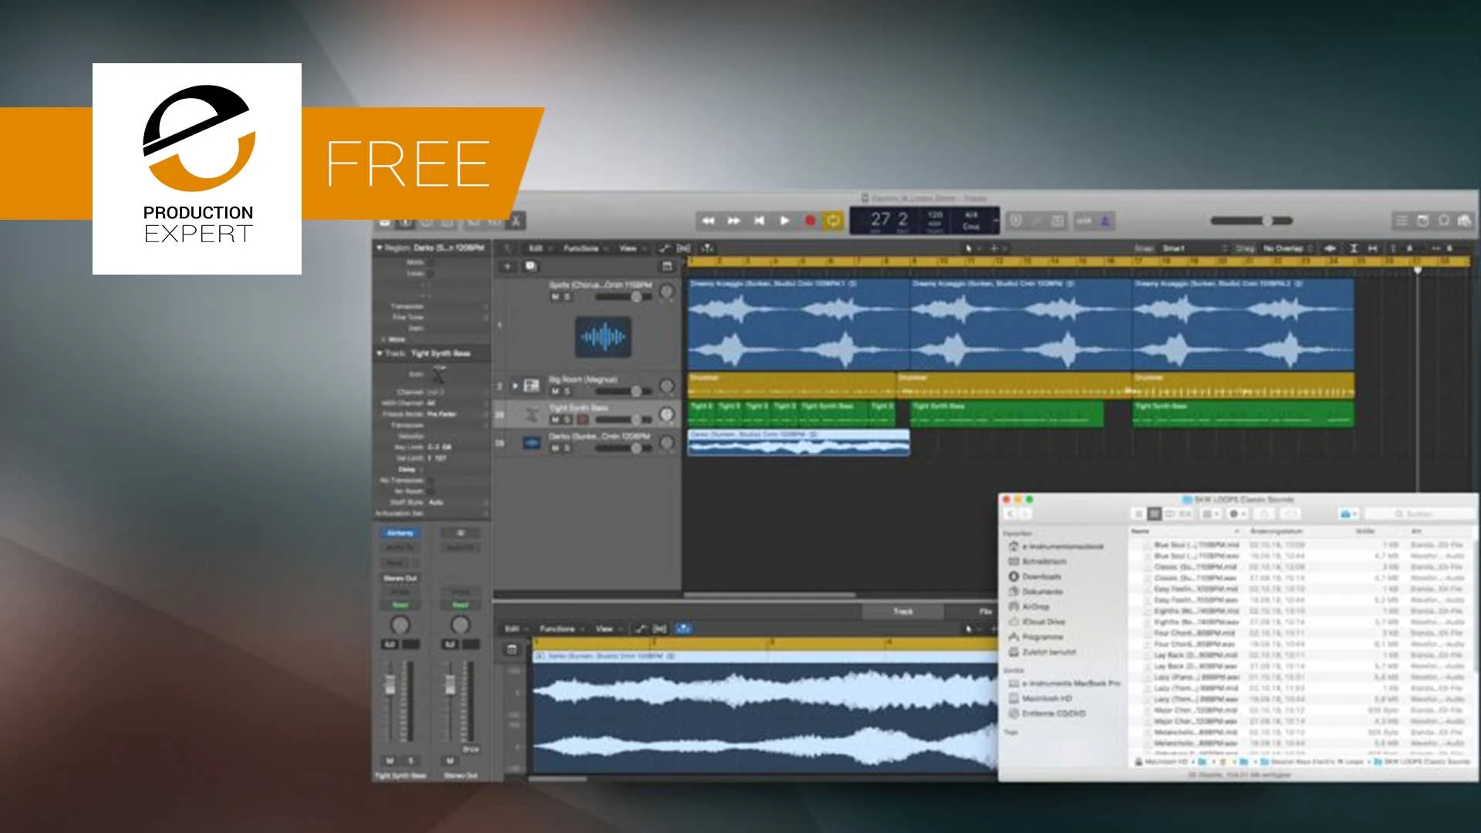Screen dimensions: 1481x833
Task: Click the Rewind transport button
Action: point(707,221)
